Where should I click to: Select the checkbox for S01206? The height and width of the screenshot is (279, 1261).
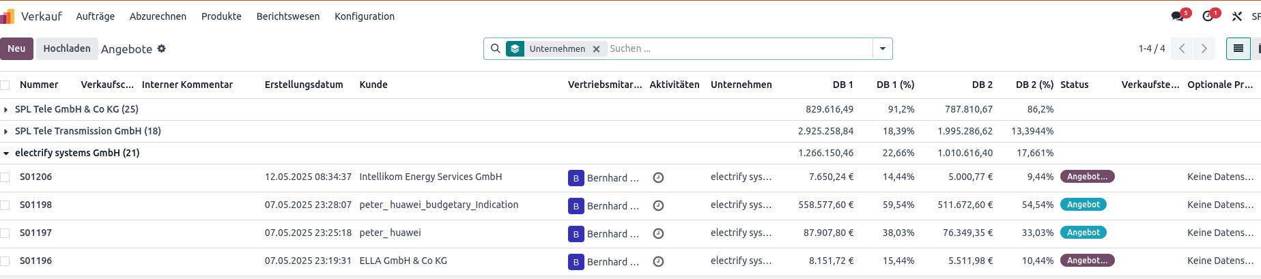point(5,177)
